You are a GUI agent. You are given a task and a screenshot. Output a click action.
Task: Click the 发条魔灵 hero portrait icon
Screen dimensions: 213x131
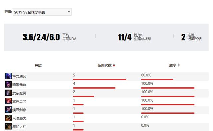coord(8,93)
